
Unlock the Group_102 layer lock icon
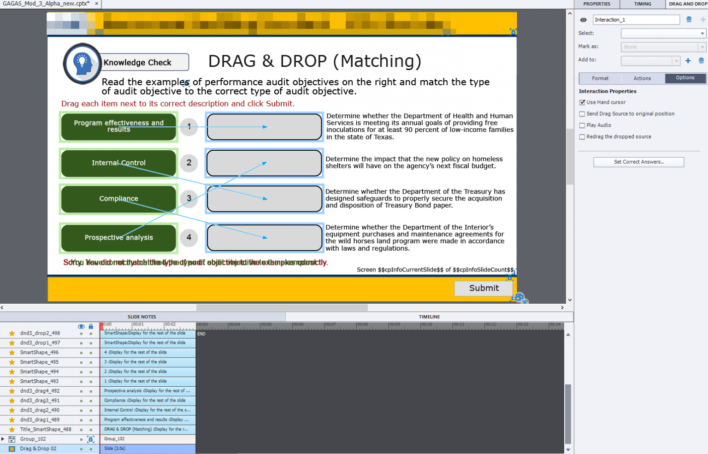coord(91,439)
